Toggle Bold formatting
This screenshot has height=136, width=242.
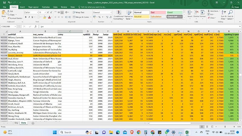click(x=26, y=17)
